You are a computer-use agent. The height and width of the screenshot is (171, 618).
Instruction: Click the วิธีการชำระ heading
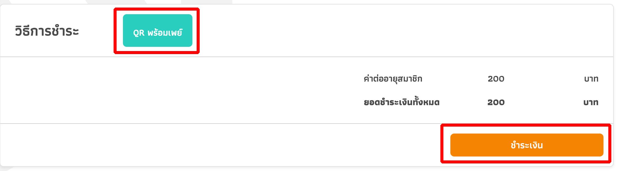point(47,31)
